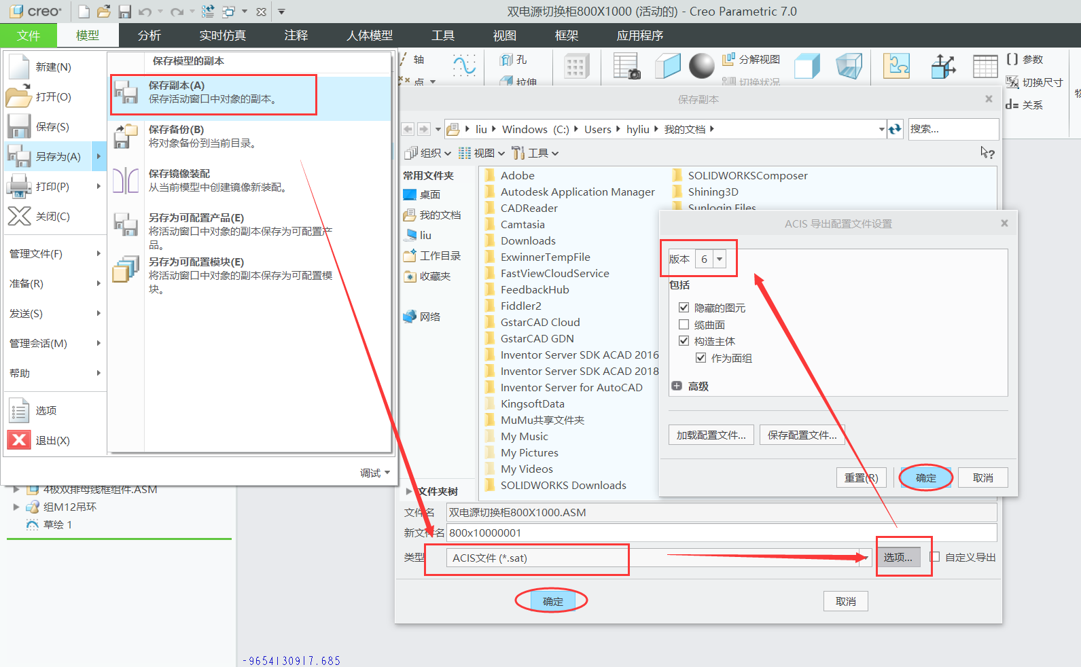Open the 工具 tools dropdown in save dialog

[x=535, y=153]
